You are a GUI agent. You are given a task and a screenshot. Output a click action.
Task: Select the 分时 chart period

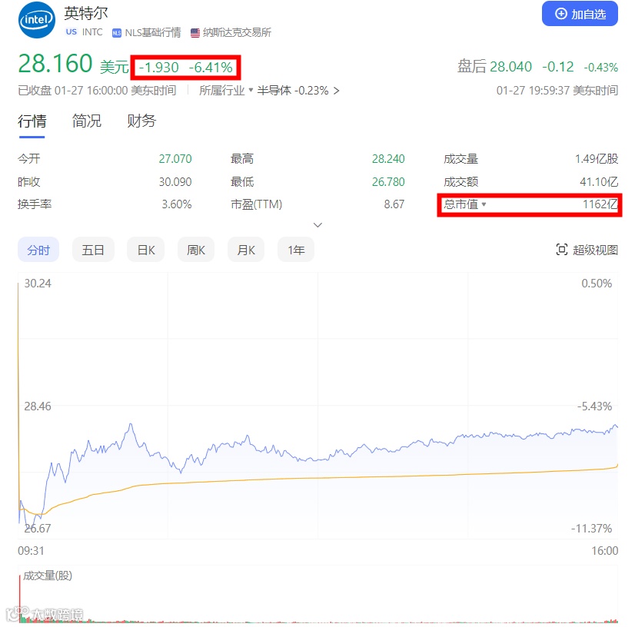(38, 250)
